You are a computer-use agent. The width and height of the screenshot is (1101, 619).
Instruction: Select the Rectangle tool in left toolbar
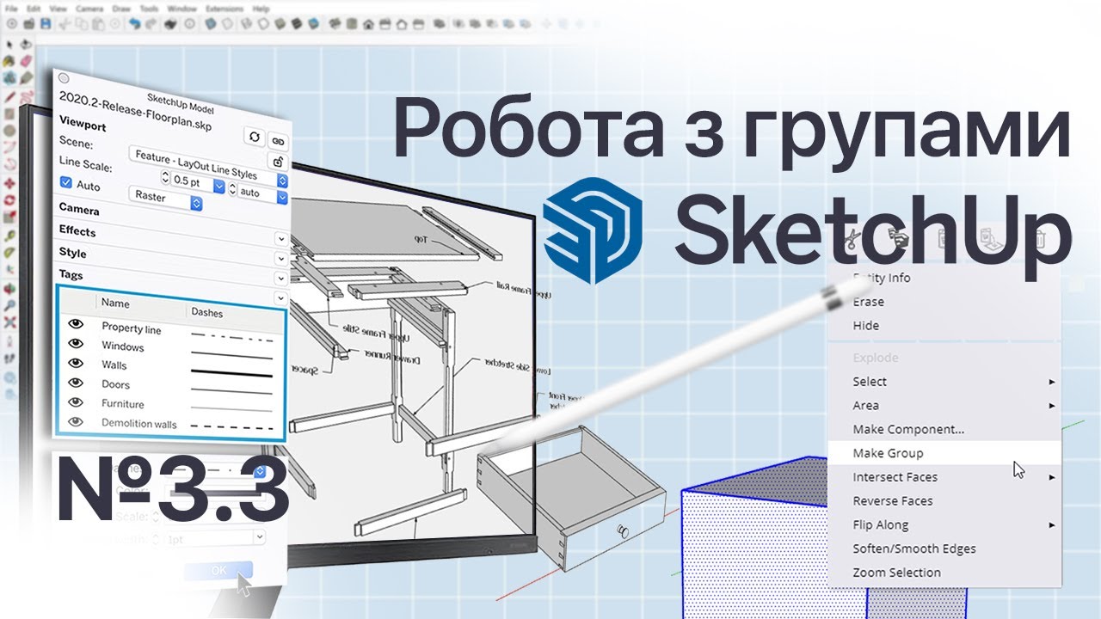[9, 113]
